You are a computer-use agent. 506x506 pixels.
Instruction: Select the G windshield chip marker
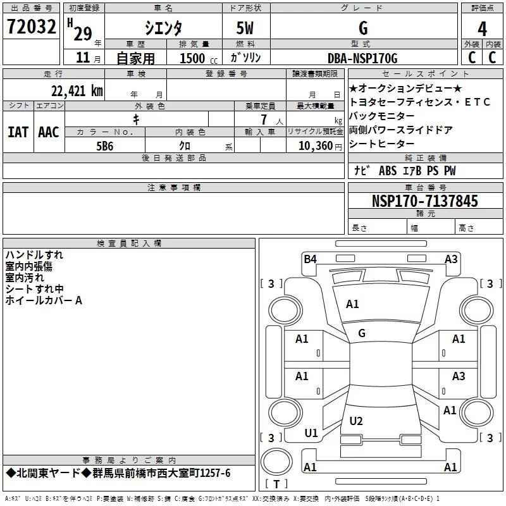[362, 333]
